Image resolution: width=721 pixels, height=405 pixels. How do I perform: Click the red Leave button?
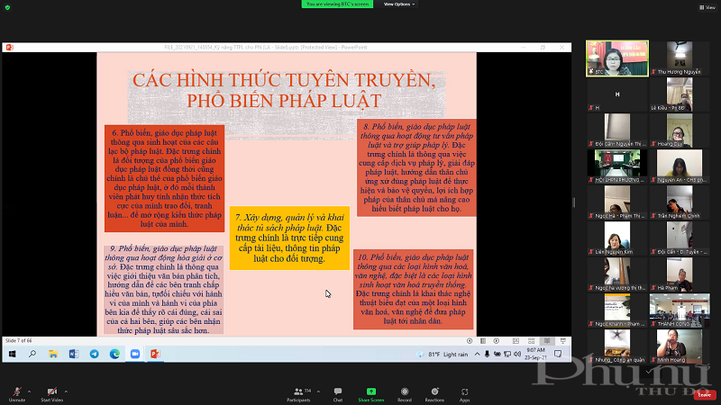704,394
